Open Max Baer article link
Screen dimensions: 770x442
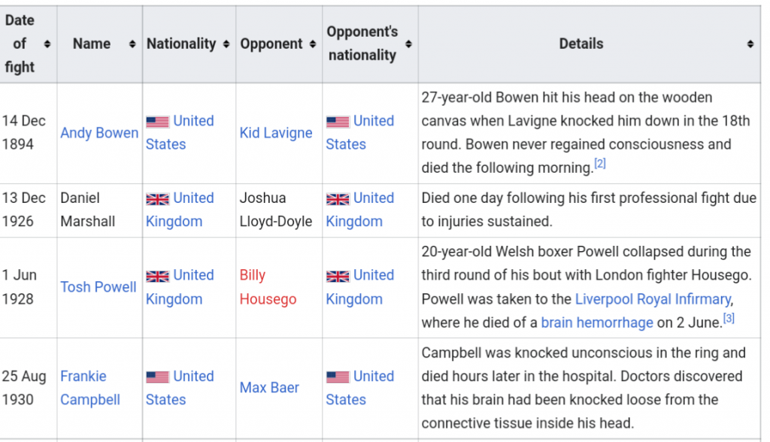pyautogui.click(x=269, y=387)
